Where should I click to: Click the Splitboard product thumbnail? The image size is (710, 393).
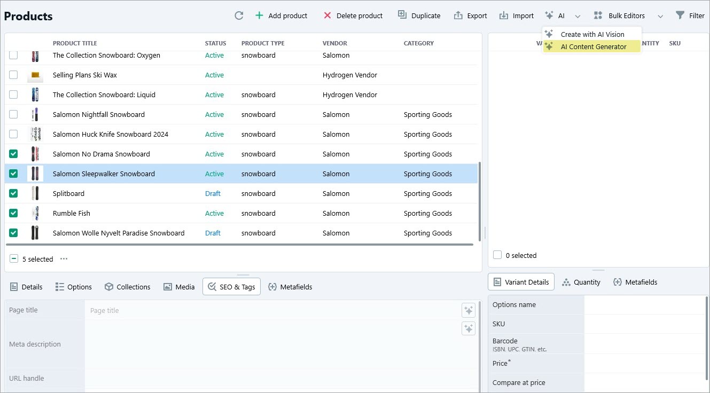[x=35, y=193]
